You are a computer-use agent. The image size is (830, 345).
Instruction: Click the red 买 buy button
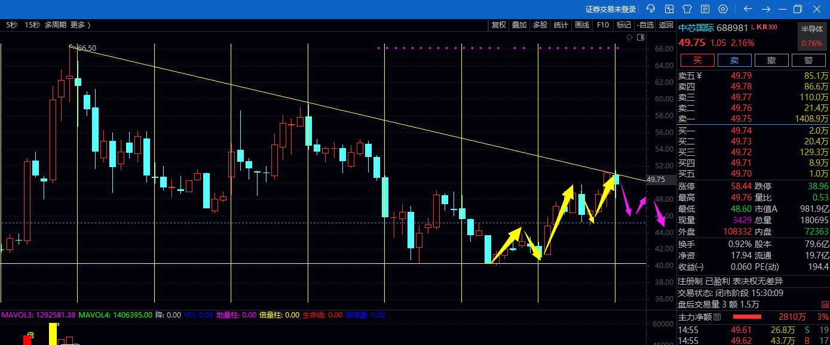(697, 60)
